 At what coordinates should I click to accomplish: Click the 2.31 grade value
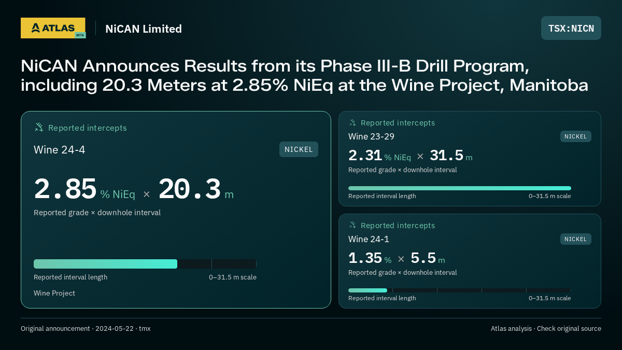[365, 156]
